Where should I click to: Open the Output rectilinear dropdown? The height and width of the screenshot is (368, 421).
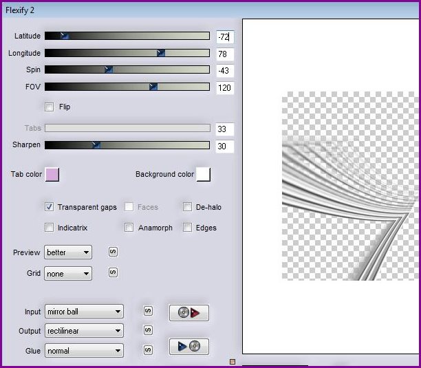pyautogui.click(x=83, y=331)
